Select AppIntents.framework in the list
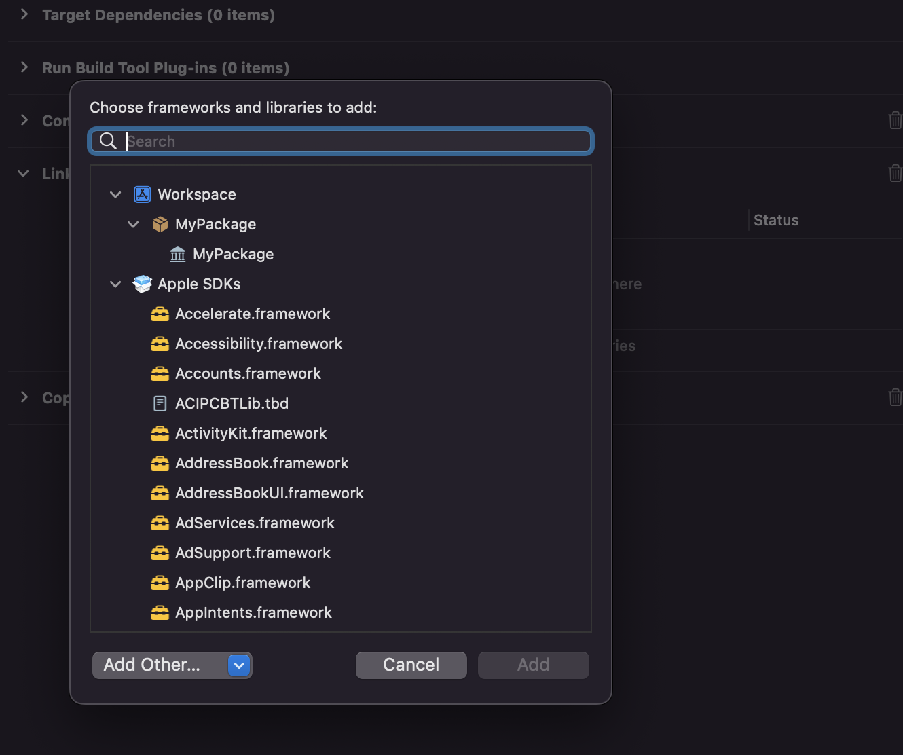 [x=341, y=612]
